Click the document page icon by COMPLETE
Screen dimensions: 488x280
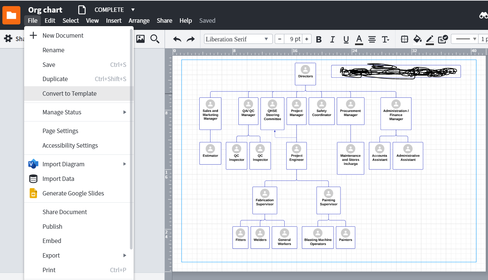[82, 10]
